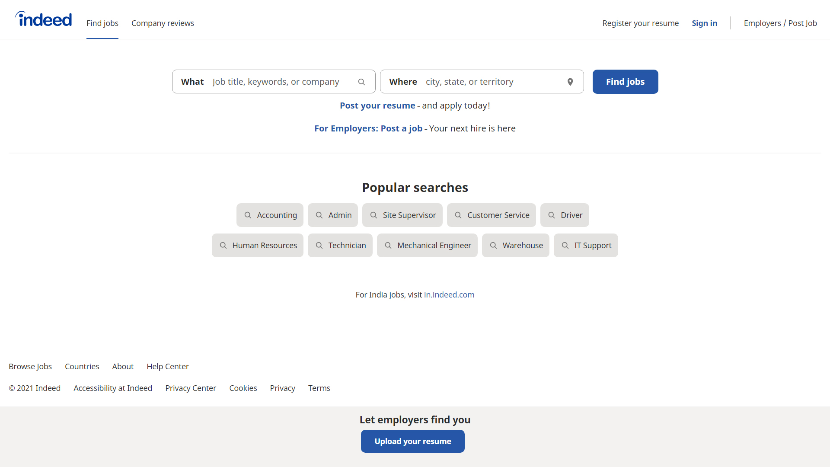Screen dimensions: 830x467
Task: Open the Post your resume link
Action: (x=377, y=105)
